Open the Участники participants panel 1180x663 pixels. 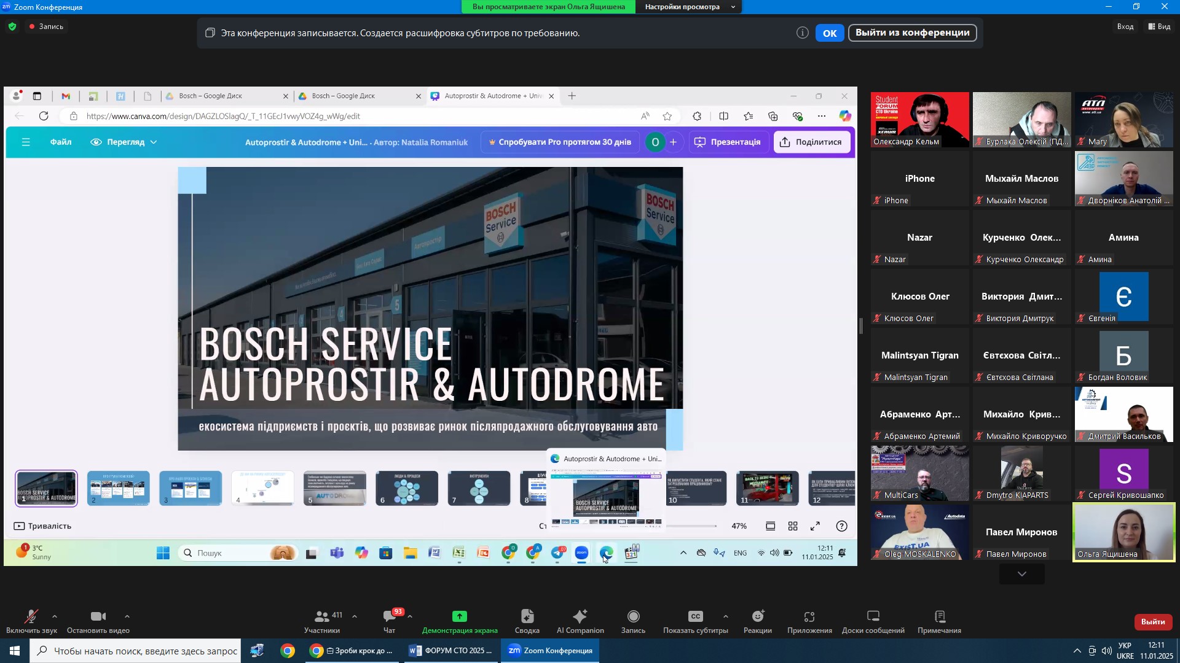322,621
